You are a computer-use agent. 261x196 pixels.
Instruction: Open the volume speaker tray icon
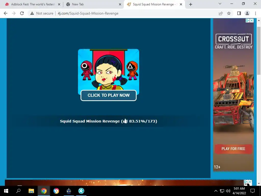click(x=228, y=191)
